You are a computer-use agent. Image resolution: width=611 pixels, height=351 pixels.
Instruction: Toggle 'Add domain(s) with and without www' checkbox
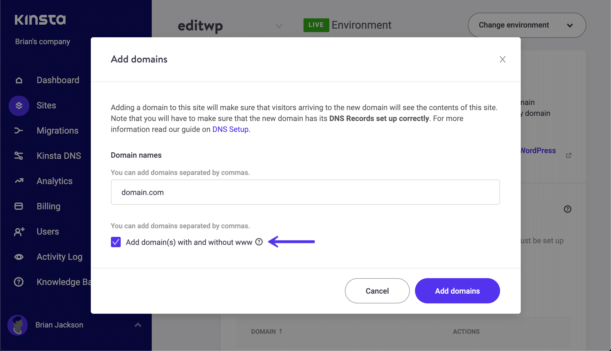(116, 242)
